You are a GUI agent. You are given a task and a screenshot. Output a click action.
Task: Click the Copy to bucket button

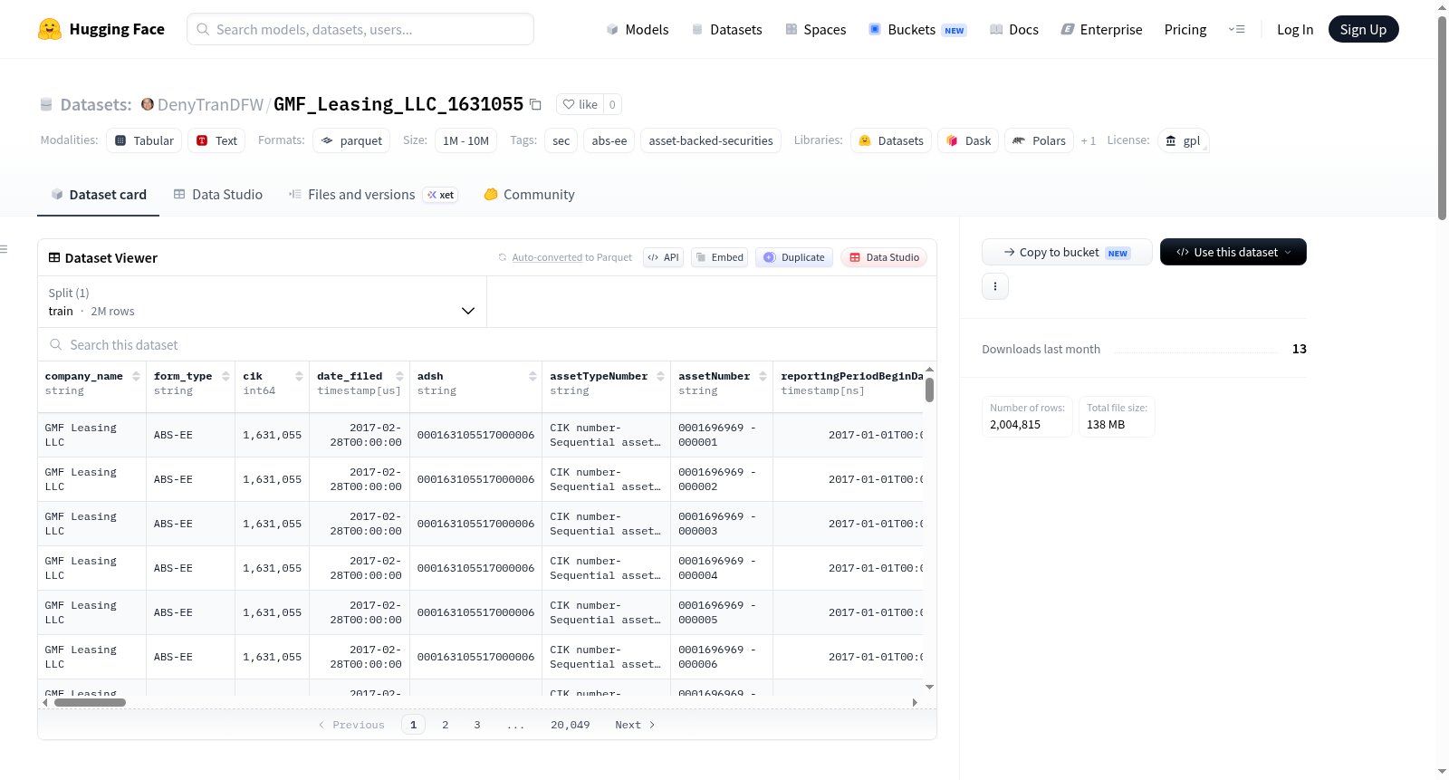pyautogui.click(x=1067, y=252)
